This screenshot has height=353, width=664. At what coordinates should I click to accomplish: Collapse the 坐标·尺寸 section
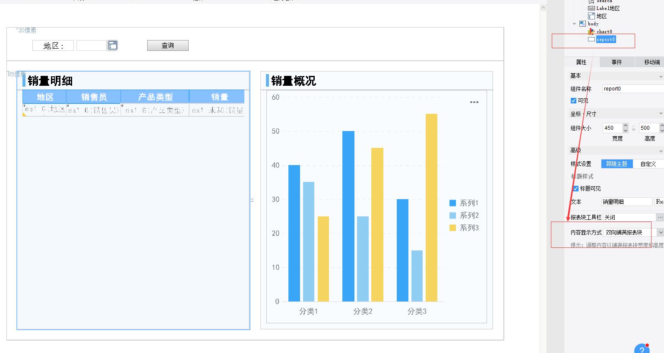(x=661, y=114)
